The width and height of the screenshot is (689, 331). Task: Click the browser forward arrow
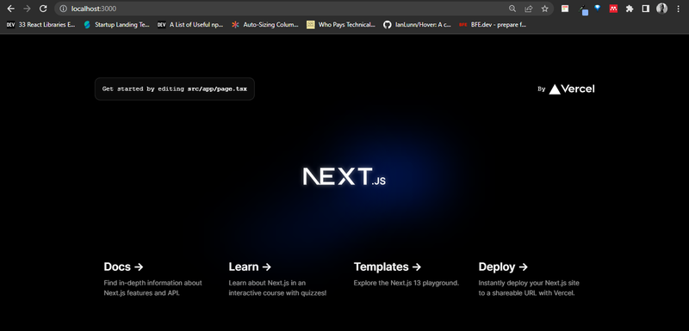pos(27,9)
